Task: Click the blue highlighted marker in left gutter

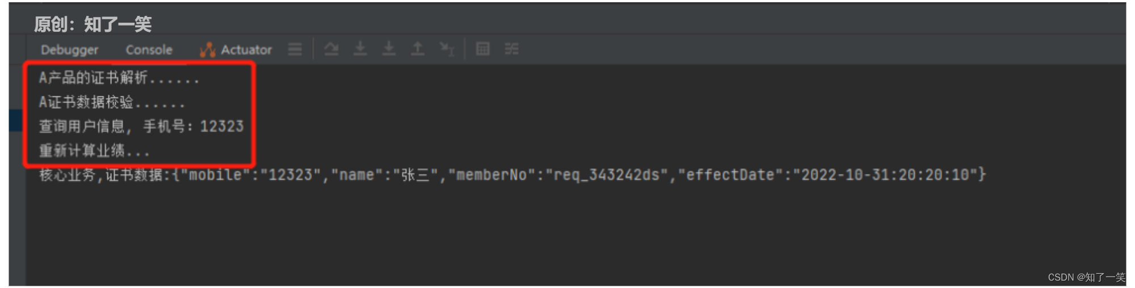Action: click(x=15, y=121)
